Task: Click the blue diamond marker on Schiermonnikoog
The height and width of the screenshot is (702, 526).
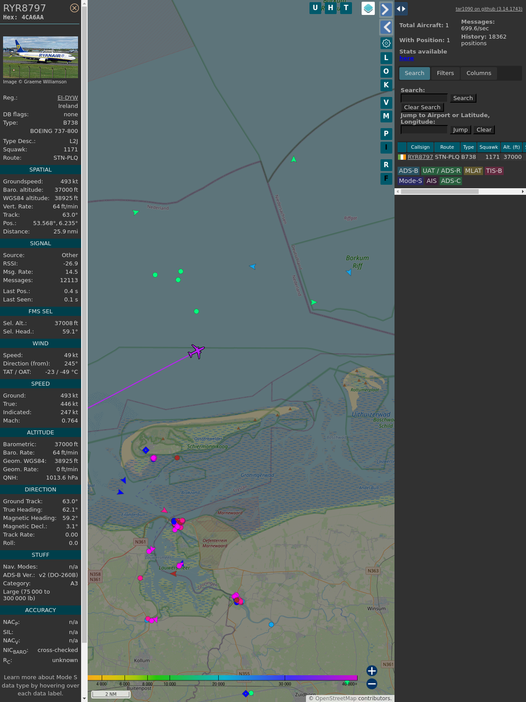Action: [x=146, y=450]
